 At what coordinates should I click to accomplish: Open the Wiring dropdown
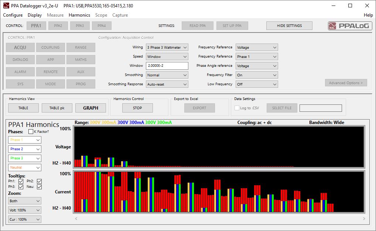tap(167, 47)
